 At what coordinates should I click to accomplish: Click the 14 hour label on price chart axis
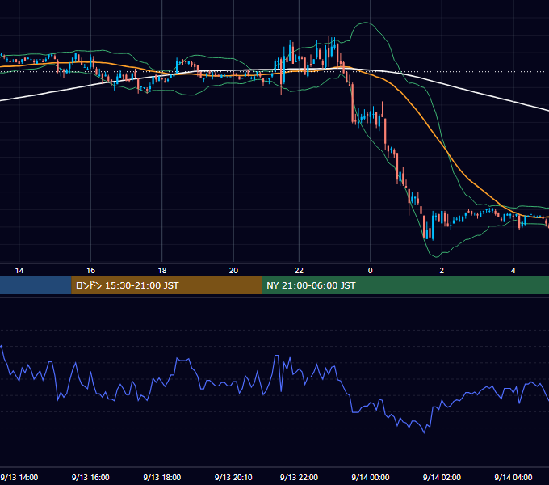pyautogui.click(x=19, y=271)
